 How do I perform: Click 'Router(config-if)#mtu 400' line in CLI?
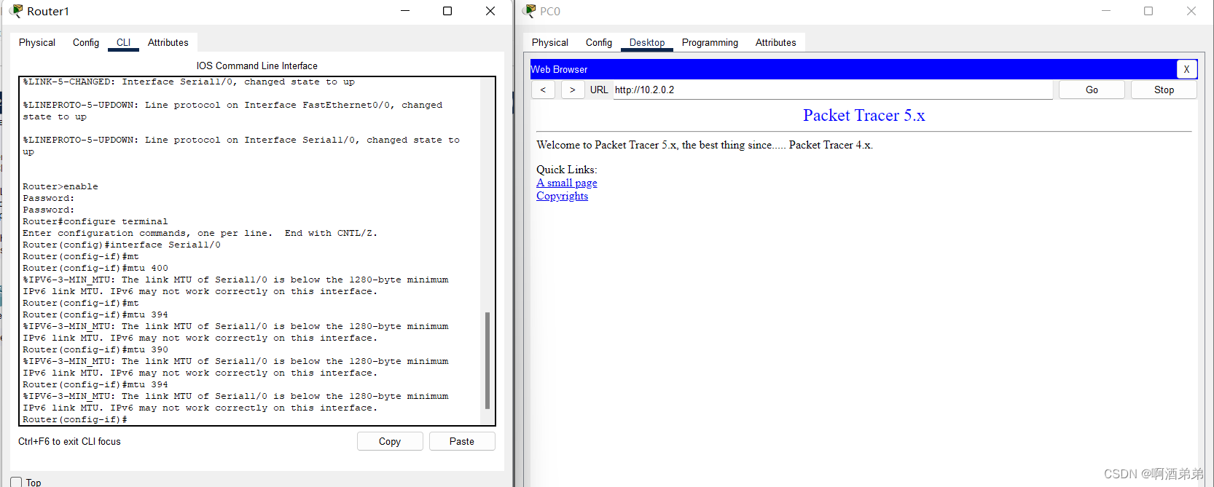95,268
